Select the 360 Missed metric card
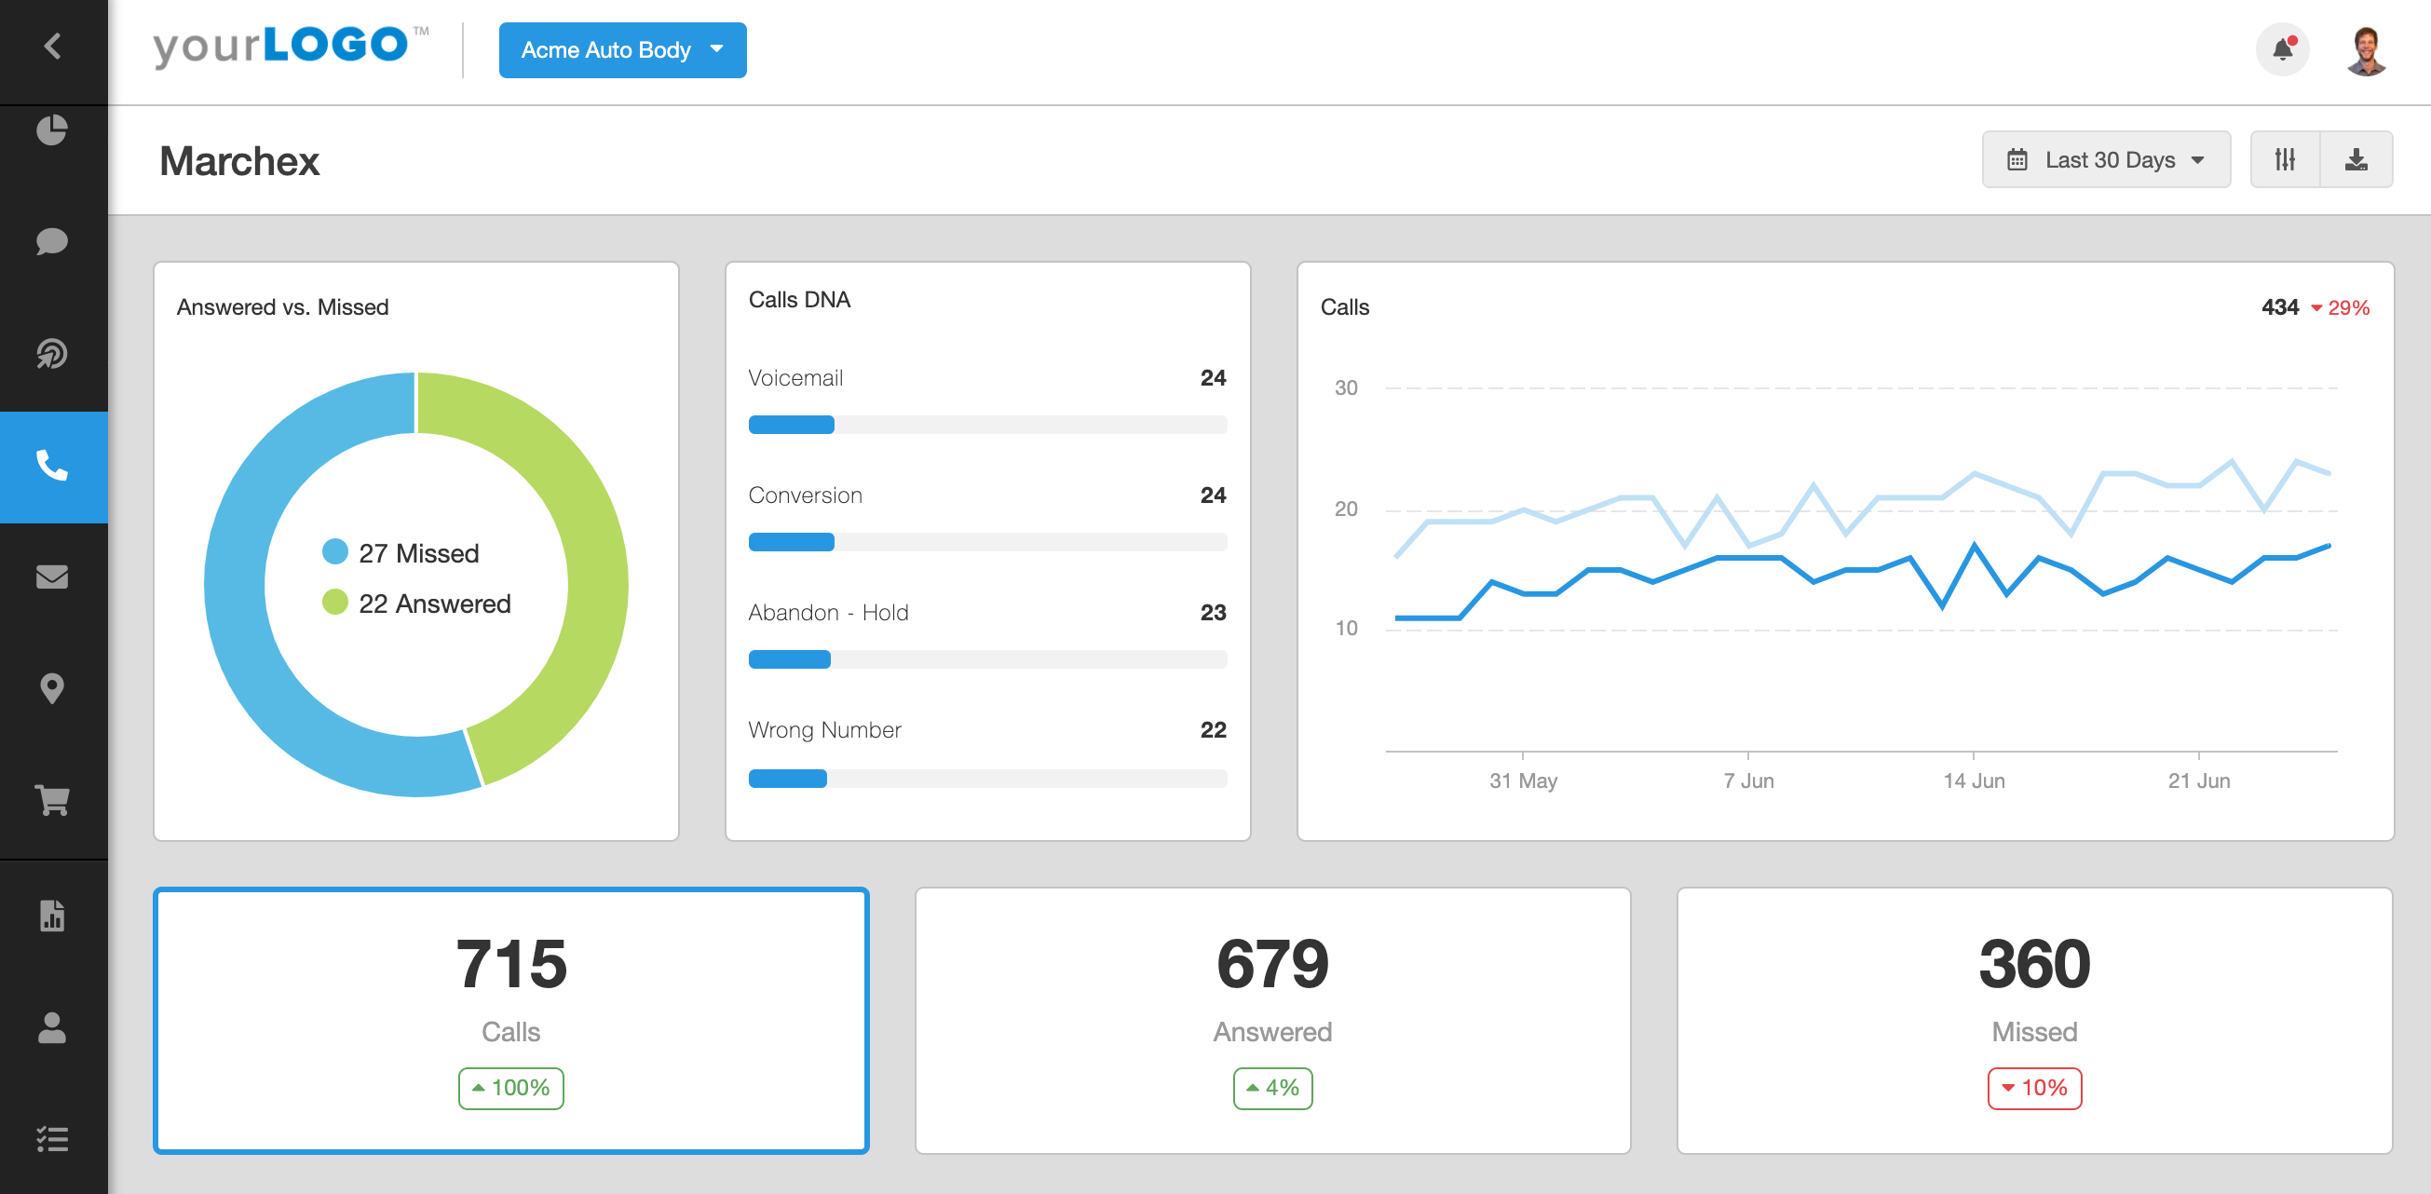The width and height of the screenshot is (2431, 1194). tap(2033, 1021)
